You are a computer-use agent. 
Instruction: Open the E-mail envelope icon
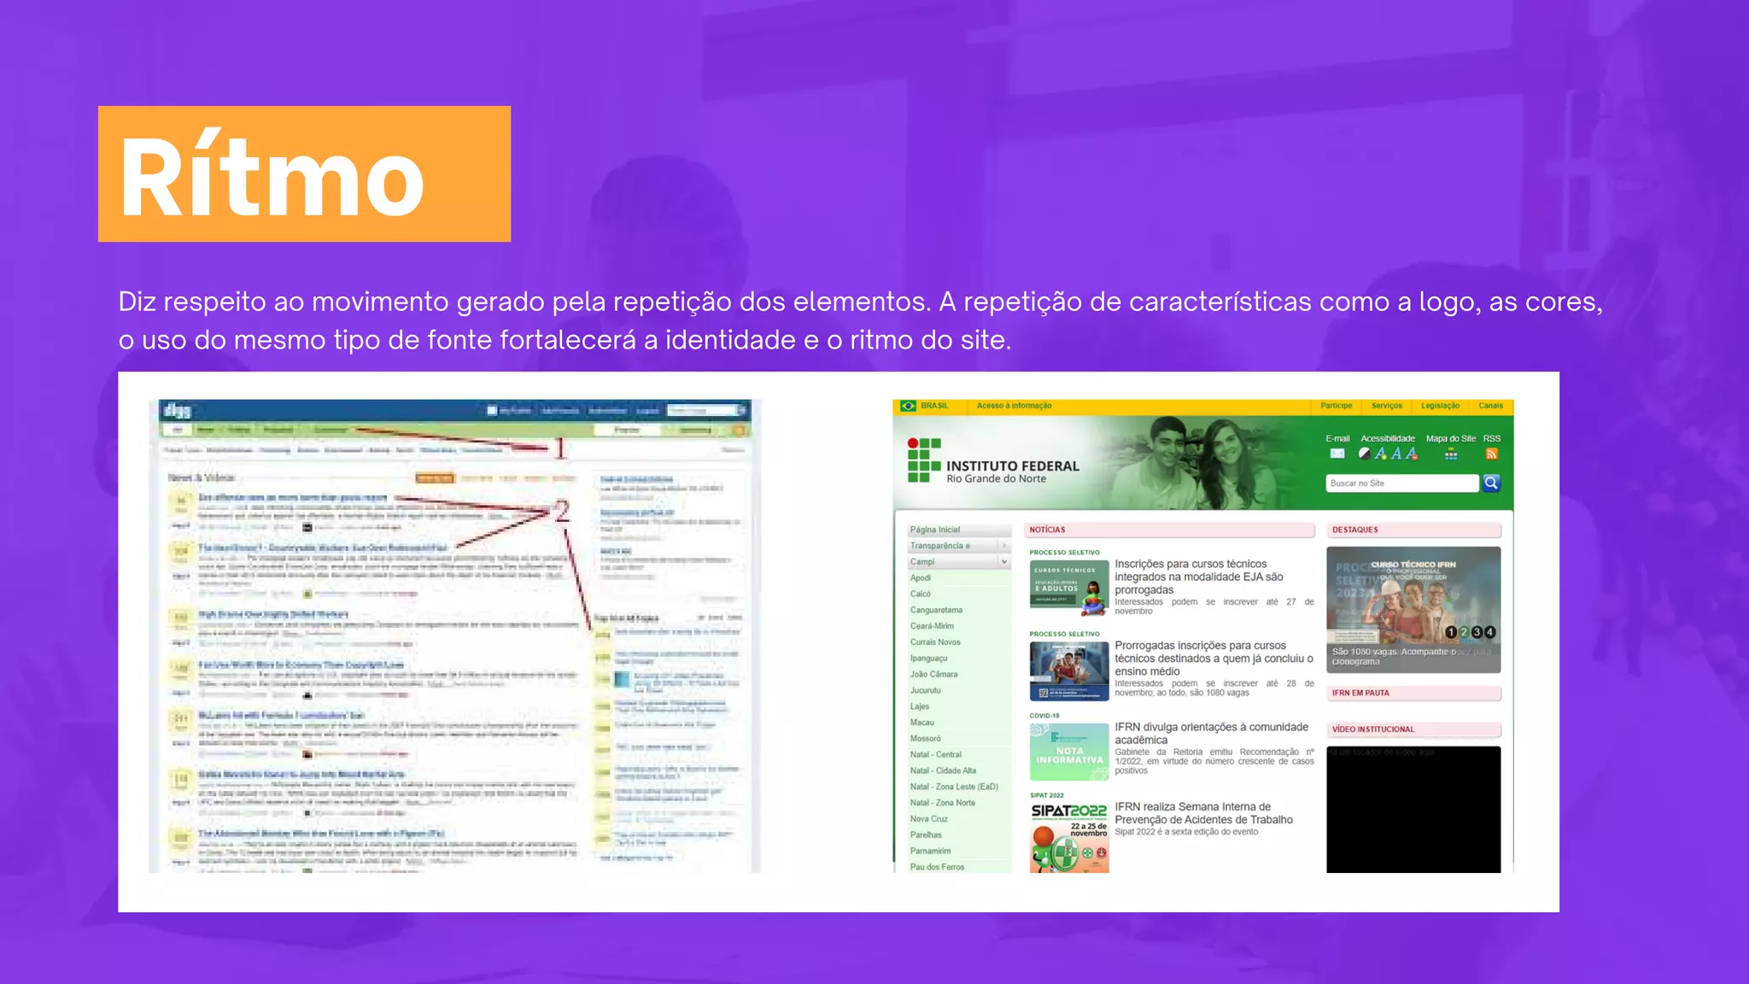pyautogui.click(x=1337, y=454)
